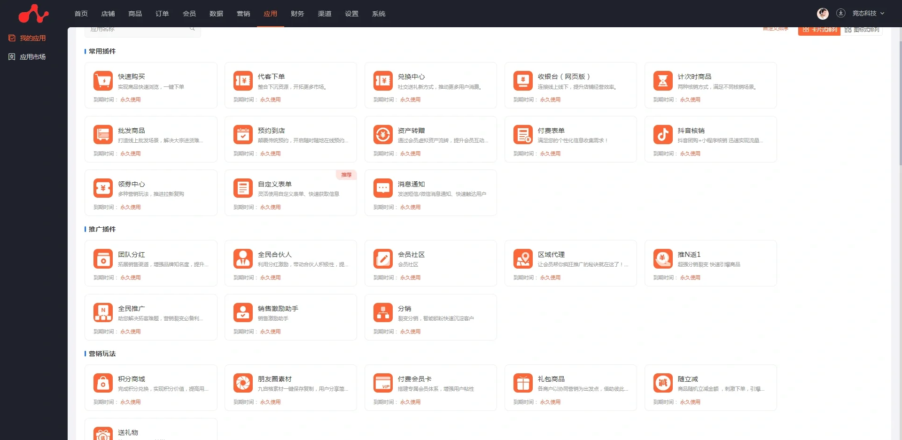Viewport: 902px width, 440px height.
Task: Open the 批发商品 icon
Action: click(x=103, y=135)
